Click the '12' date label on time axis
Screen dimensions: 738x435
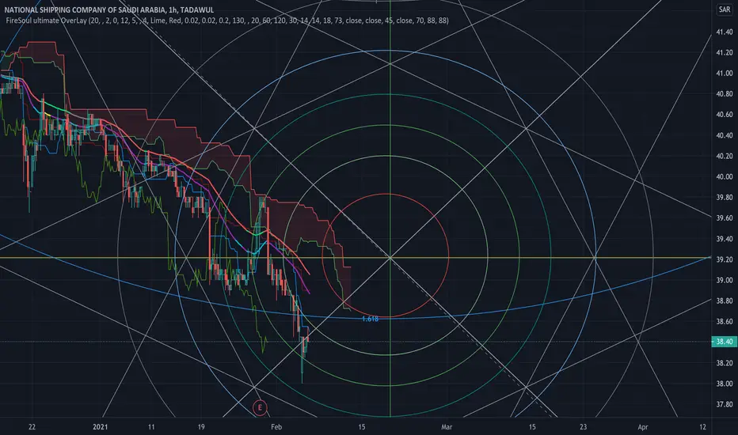point(702,427)
